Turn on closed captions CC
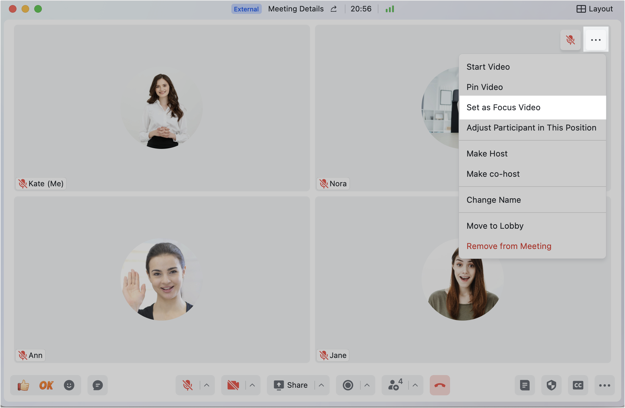 coord(578,385)
